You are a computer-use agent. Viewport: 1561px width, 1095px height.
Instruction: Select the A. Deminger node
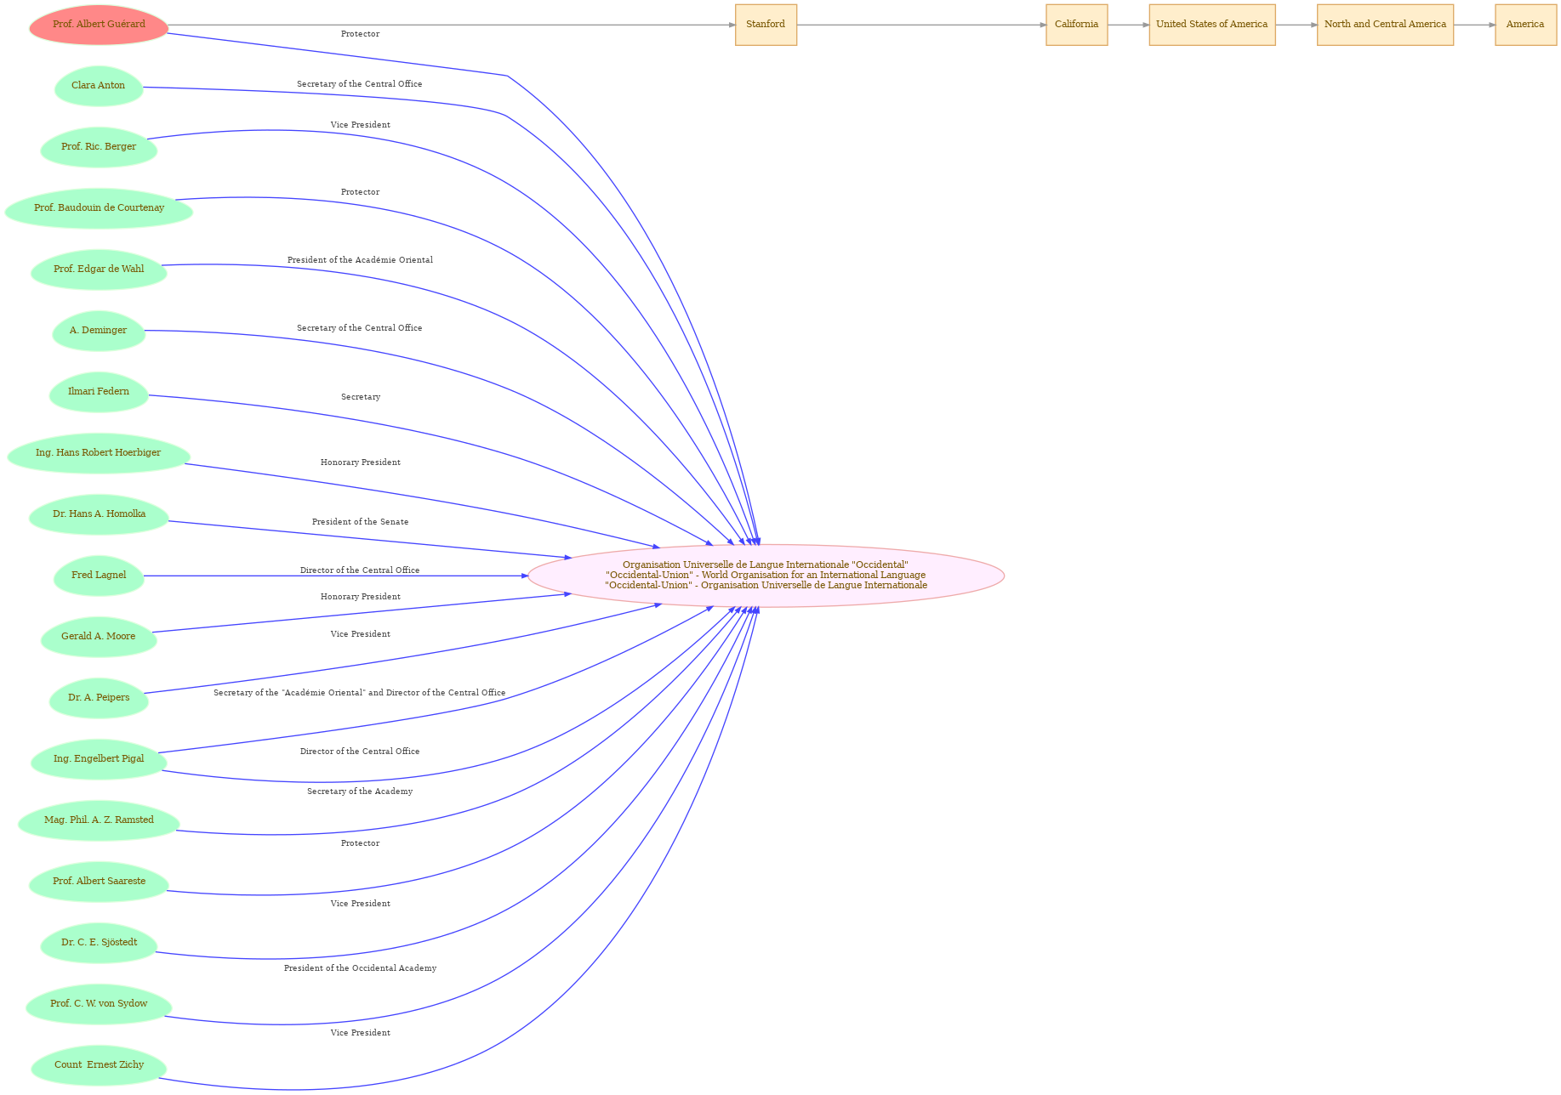[99, 331]
